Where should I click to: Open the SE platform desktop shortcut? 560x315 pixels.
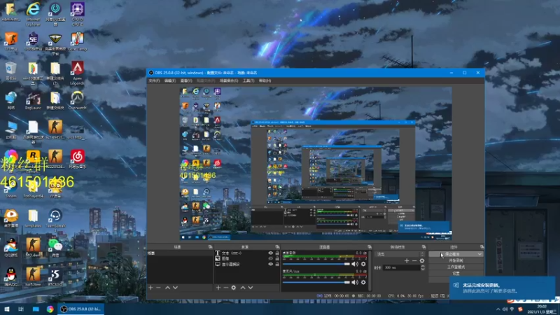pos(33,42)
